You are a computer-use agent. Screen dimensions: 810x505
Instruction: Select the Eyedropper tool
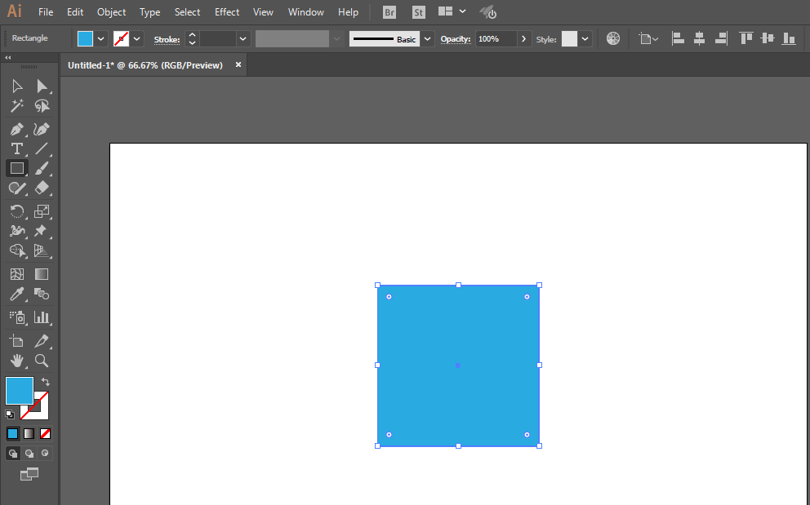[16, 294]
